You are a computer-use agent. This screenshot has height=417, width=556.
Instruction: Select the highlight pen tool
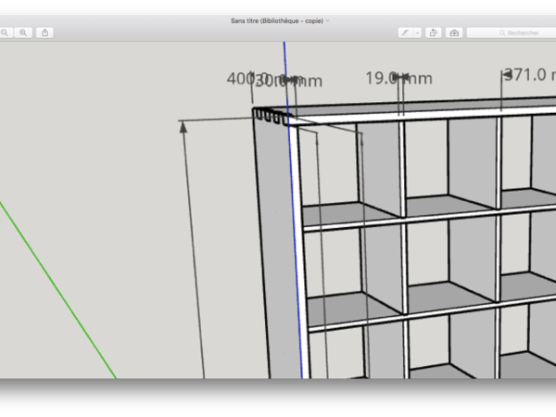405,32
